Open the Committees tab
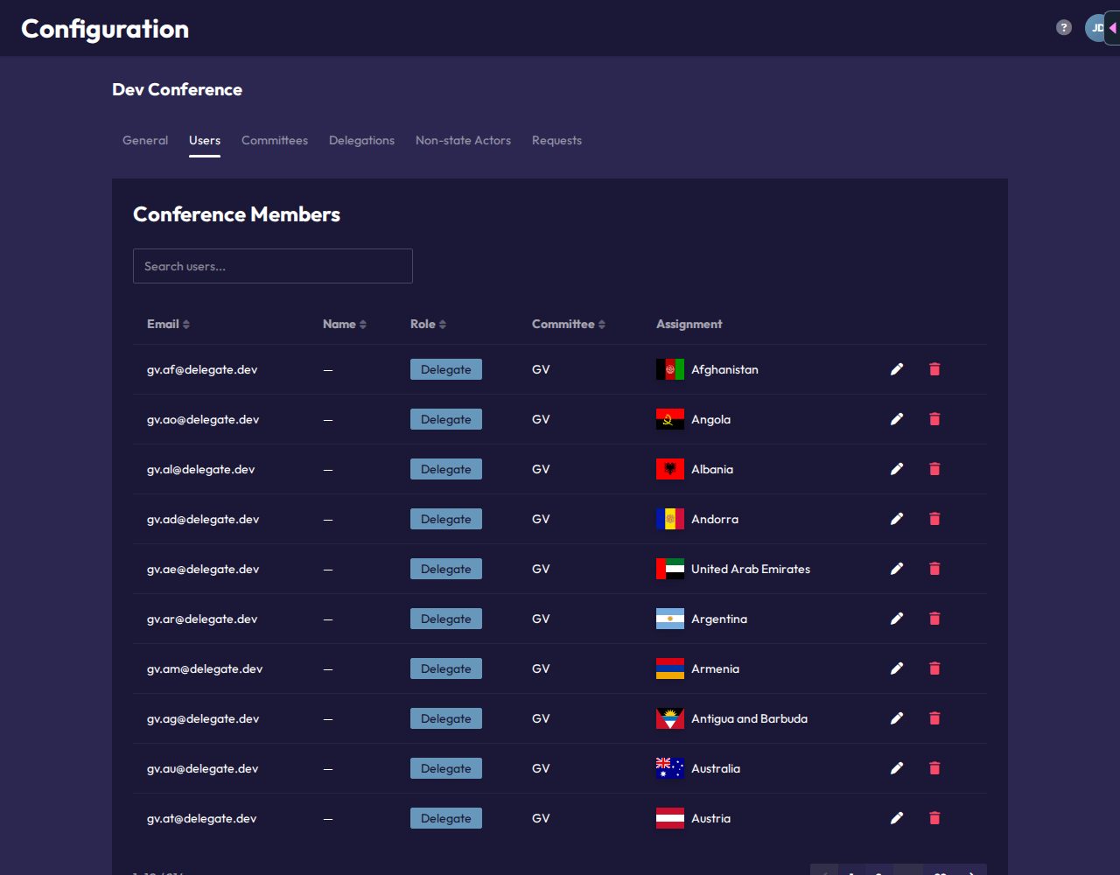The image size is (1120, 875). coord(275,140)
